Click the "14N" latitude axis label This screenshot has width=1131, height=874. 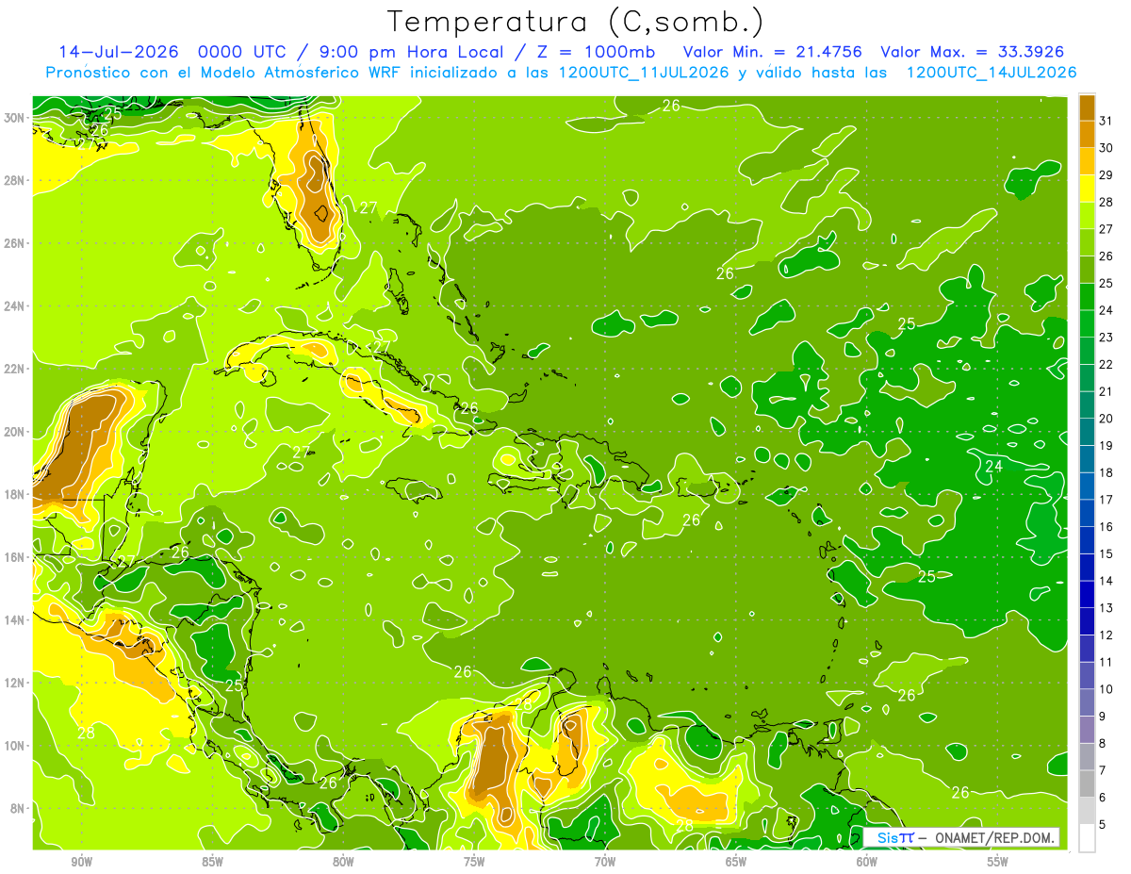pos(14,620)
